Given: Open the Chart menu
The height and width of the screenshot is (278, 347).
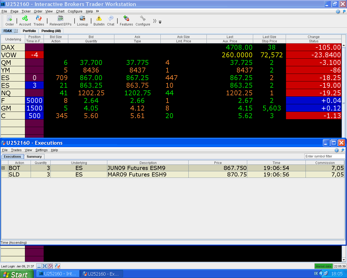Looking at the screenshot, I should pyautogui.click(x=60, y=11).
